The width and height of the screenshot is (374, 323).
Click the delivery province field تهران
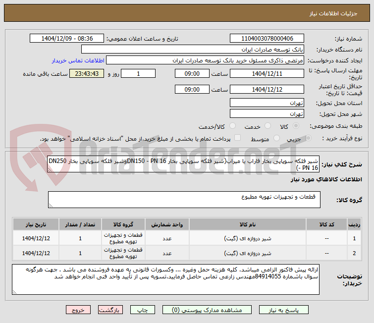pyautogui.click(x=267, y=103)
